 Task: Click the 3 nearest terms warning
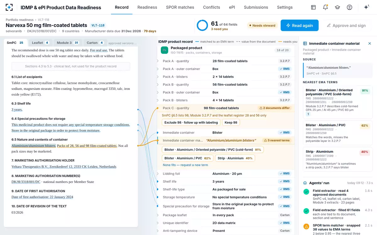(276, 140)
